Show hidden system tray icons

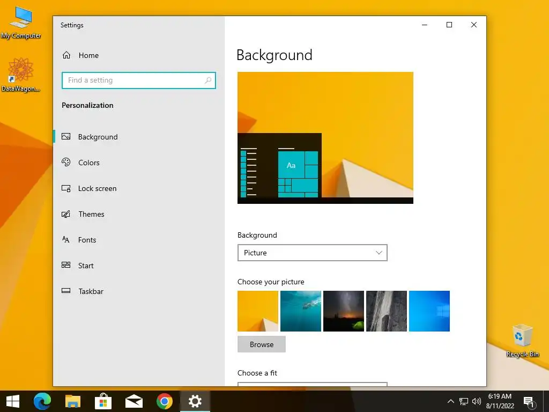click(x=450, y=401)
